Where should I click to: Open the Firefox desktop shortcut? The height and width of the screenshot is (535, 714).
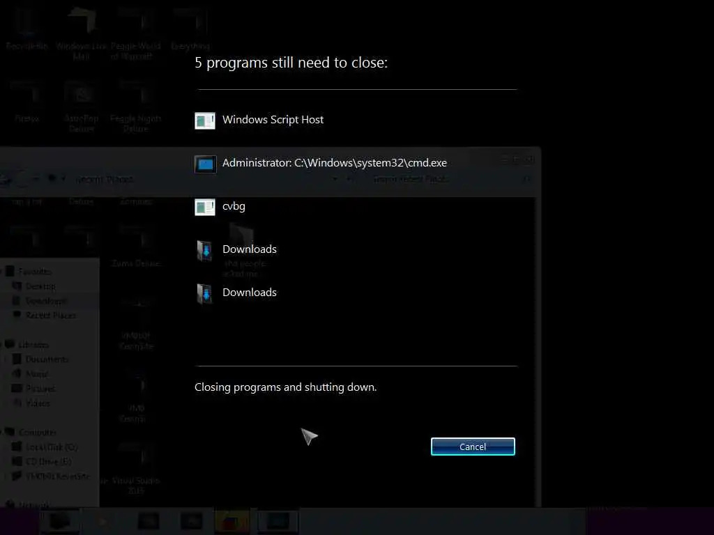tap(27, 102)
